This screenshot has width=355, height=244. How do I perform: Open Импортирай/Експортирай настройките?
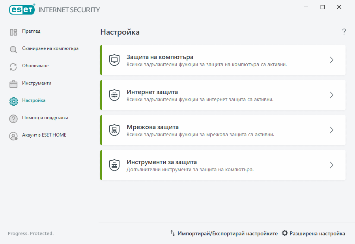[227, 233]
